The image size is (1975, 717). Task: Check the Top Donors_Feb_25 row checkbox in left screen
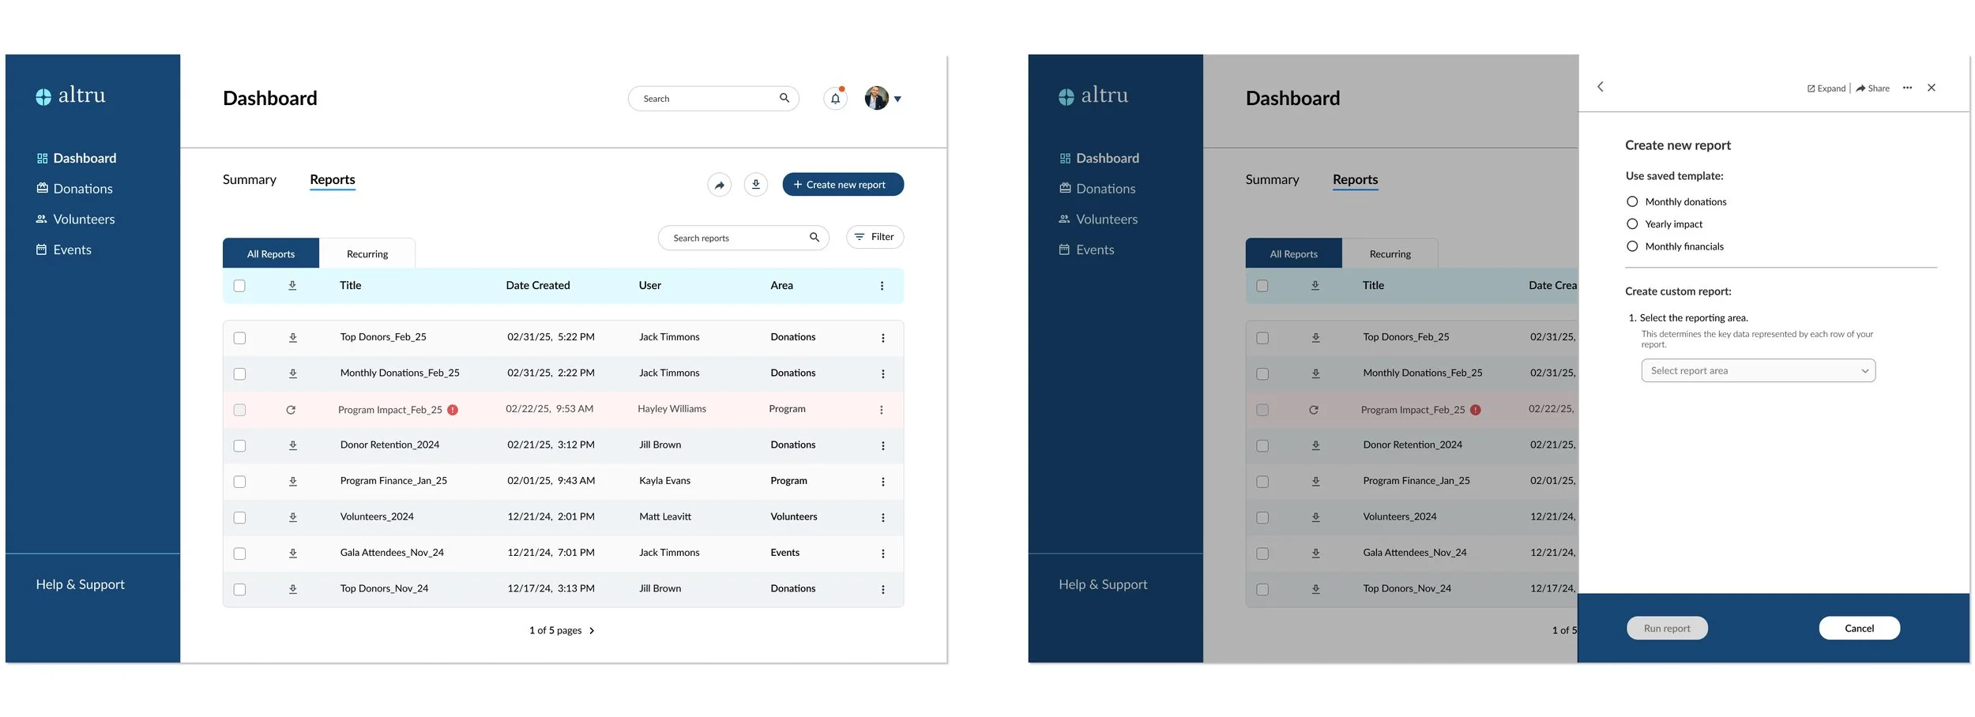click(239, 338)
